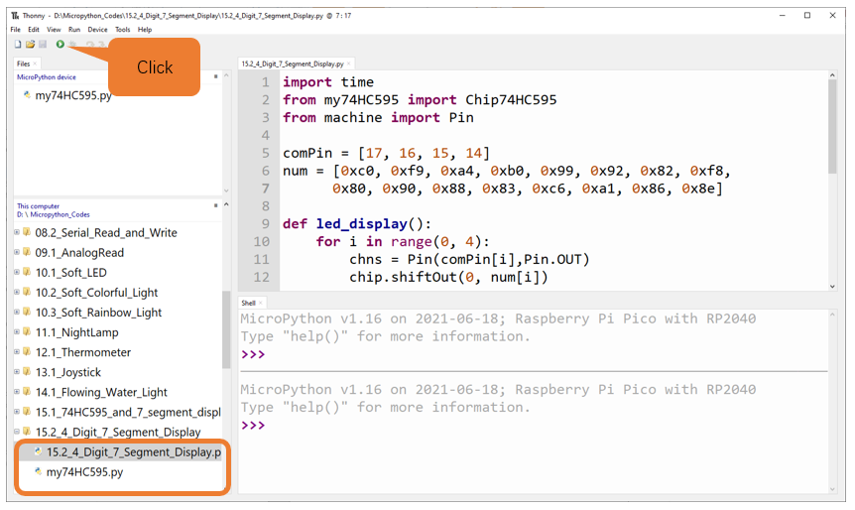Close the Shell tab

(x=261, y=303)
